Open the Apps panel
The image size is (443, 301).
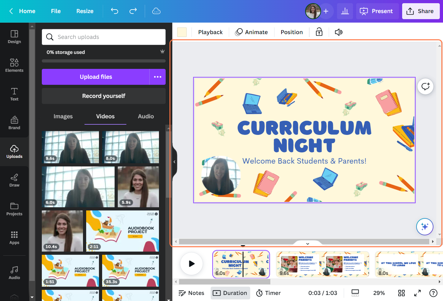(14, 238)
